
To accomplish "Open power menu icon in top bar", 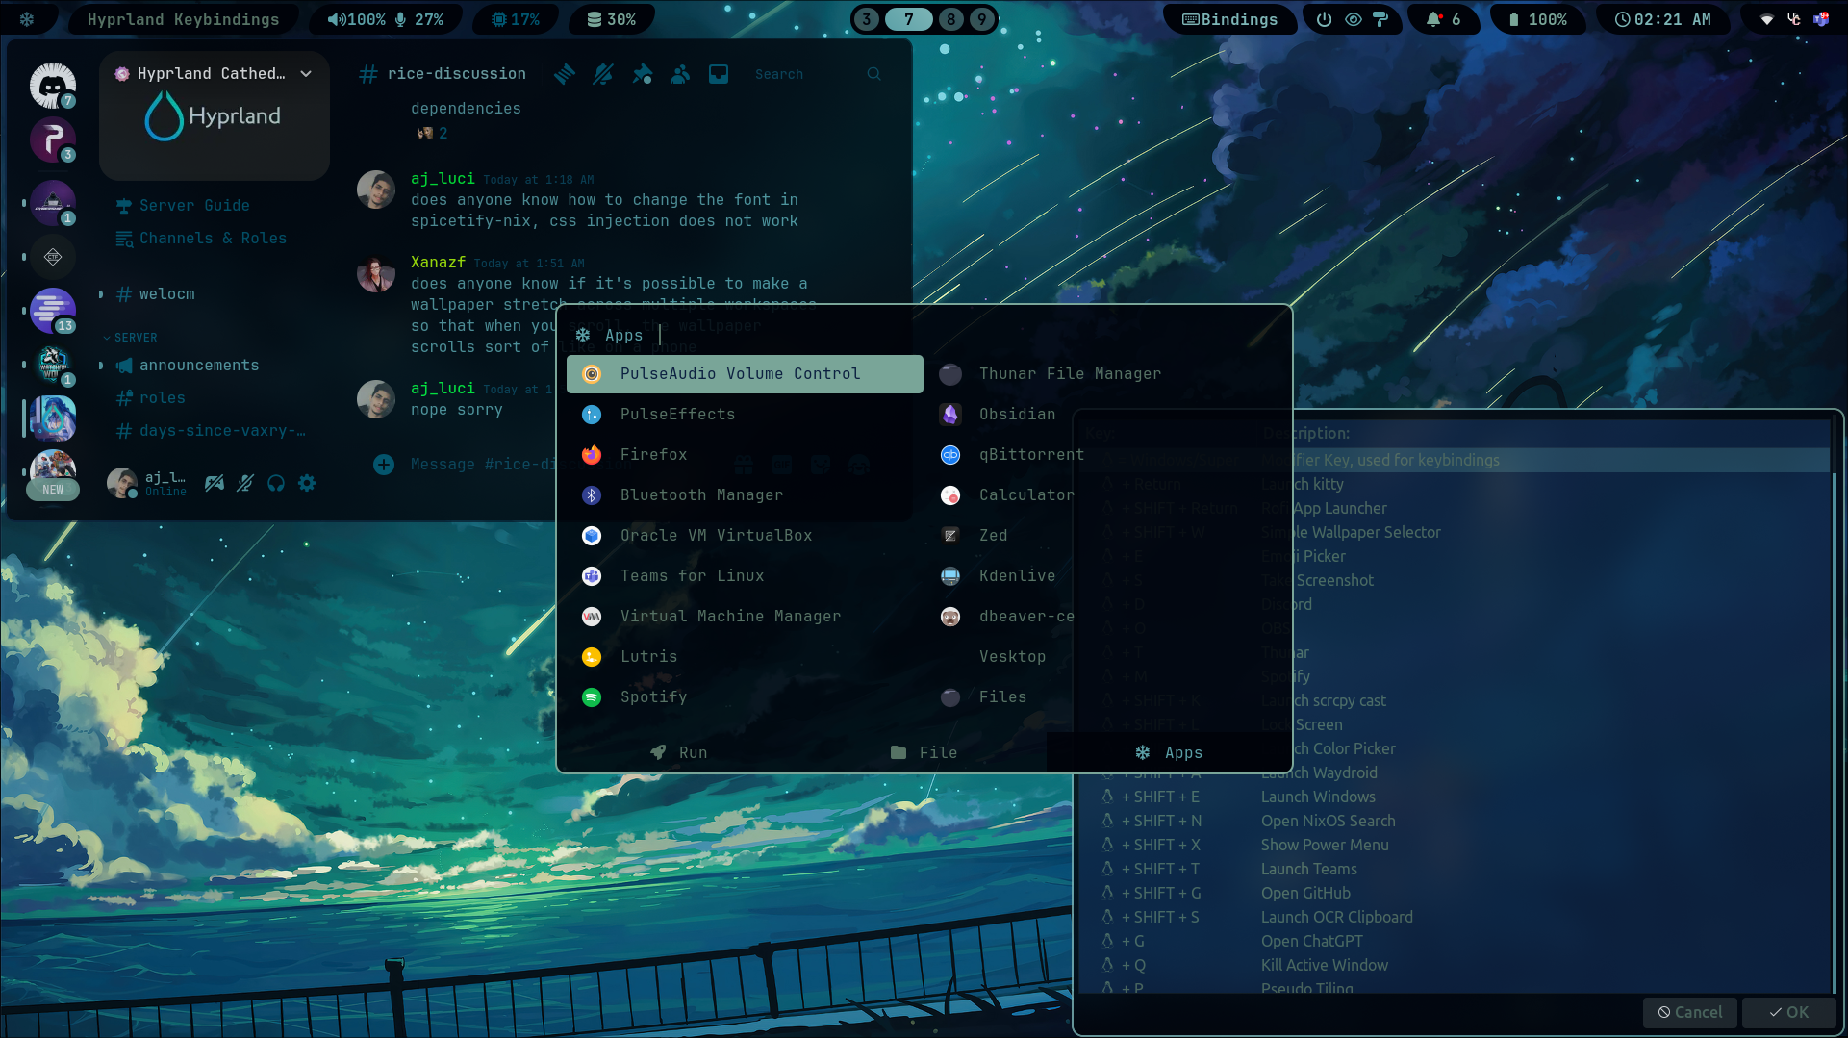I will pos(1324,19).
